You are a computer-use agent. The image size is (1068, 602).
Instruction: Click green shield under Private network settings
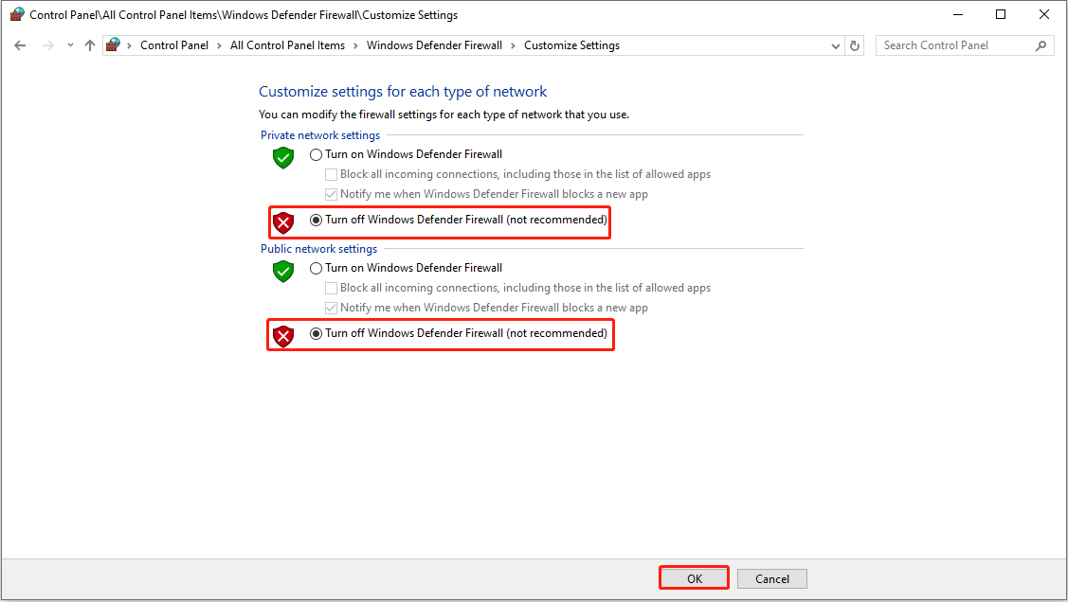(x=283, y=158)
